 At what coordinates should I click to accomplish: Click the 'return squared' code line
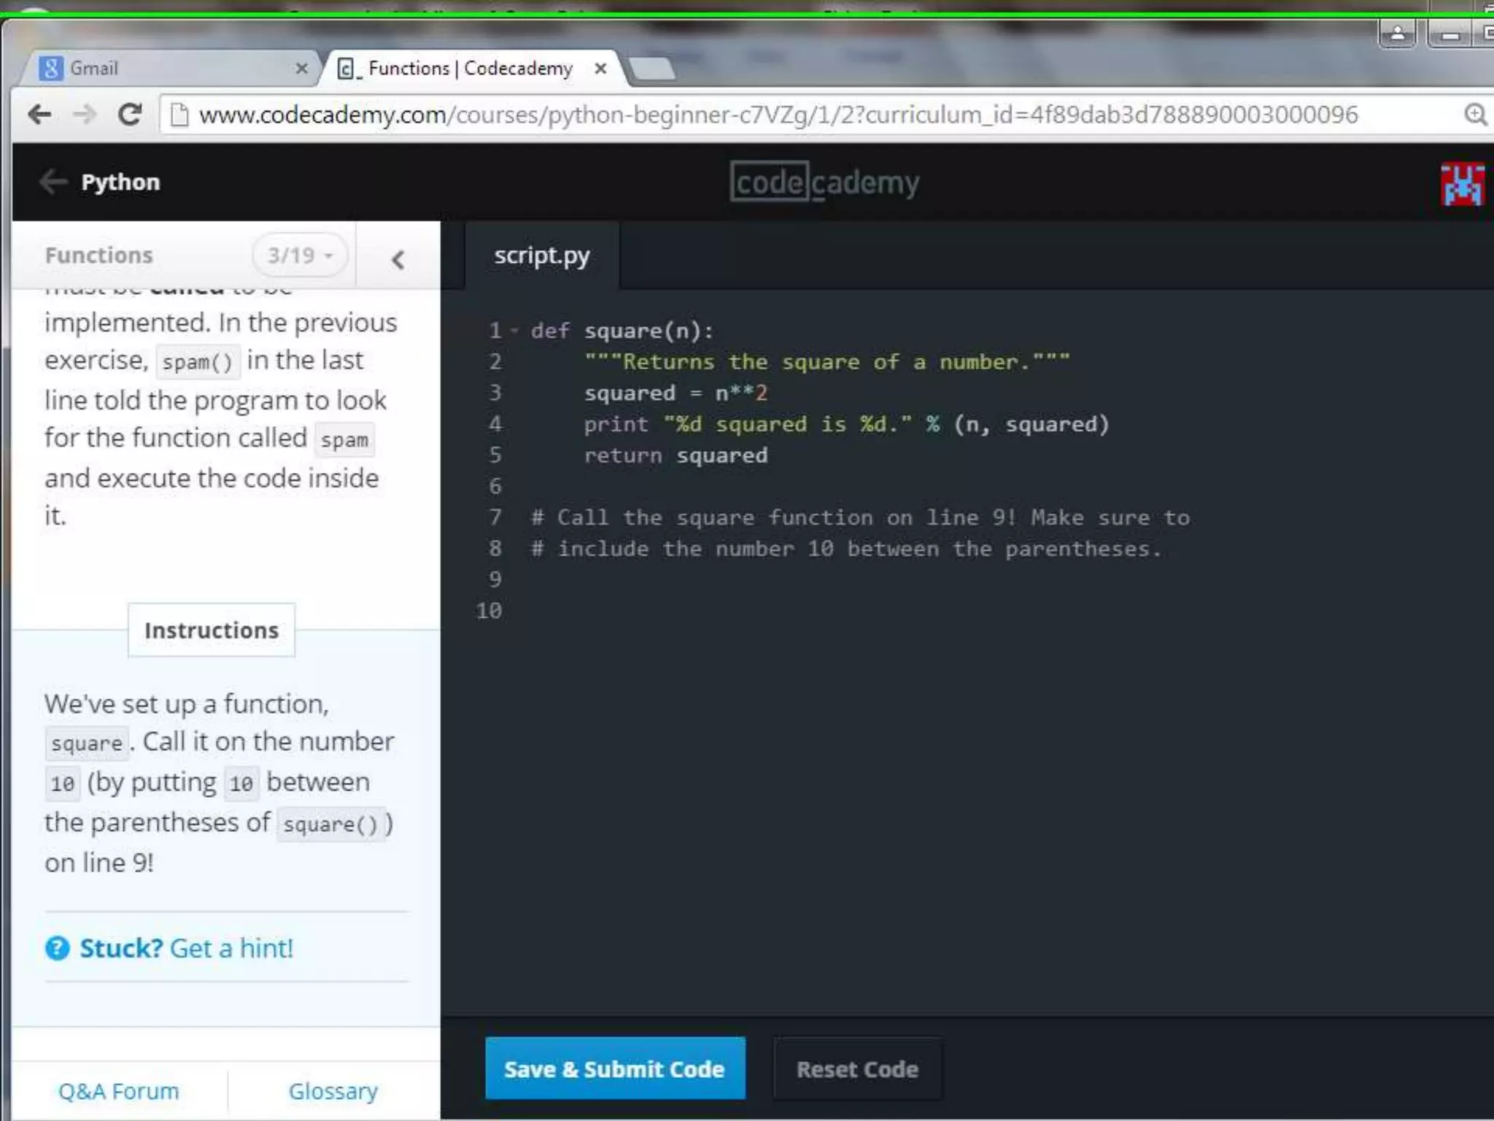pyautogui.click(x=676, y=455)
